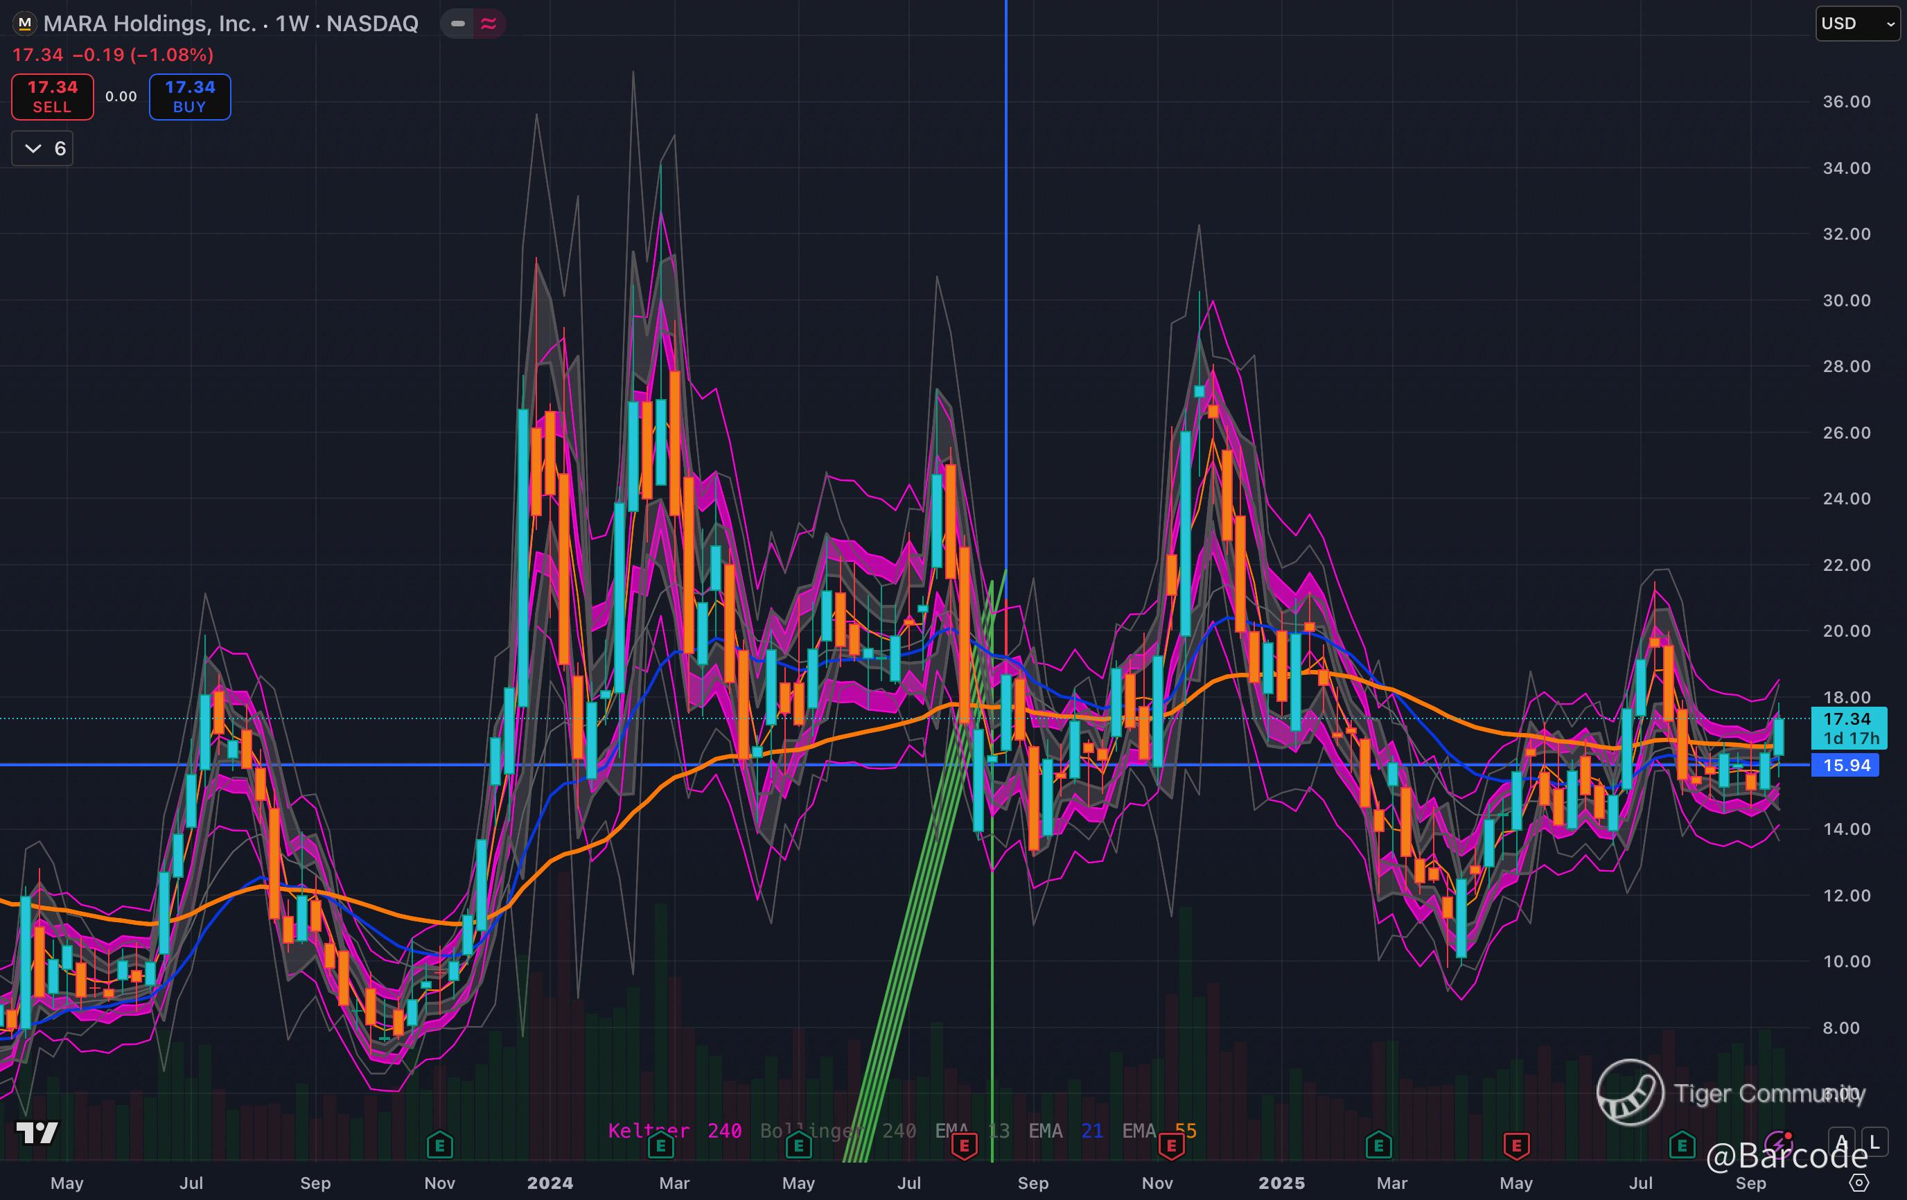Click the 17.34 SELL button

point(52,96)
